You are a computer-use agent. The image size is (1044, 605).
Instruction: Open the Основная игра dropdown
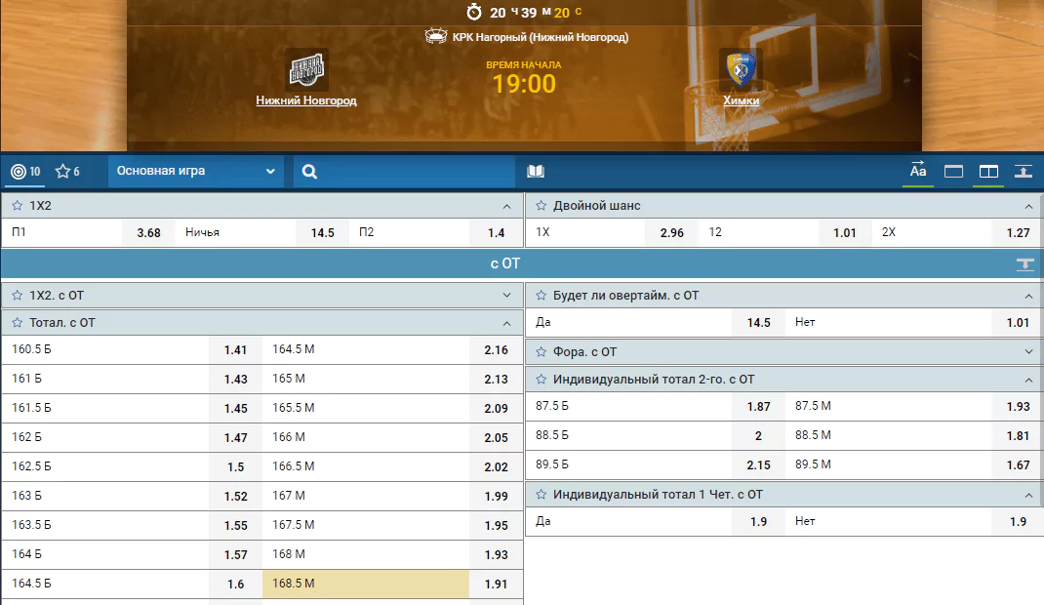coord(196,171)
